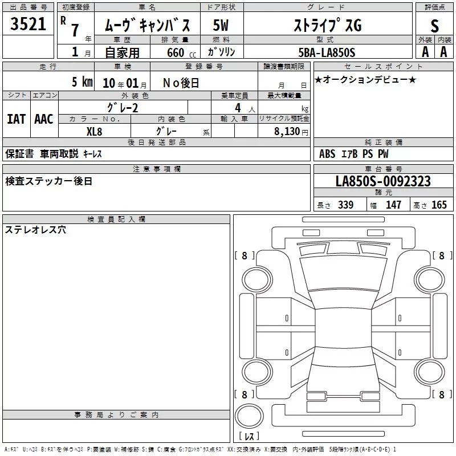Click the shift type IAT
The height and width of the screenshot is (456, 456).
[x=17, y=119]
